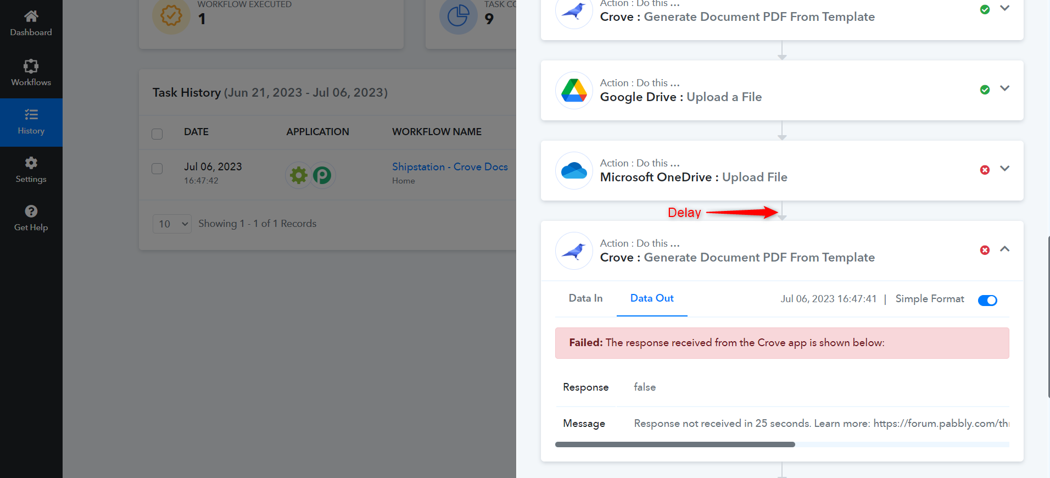This screenshot has width=1050, height=478.
Task: Click the task consumption pie chart icon
Action: pyautogui.click(x=458, y=15)
